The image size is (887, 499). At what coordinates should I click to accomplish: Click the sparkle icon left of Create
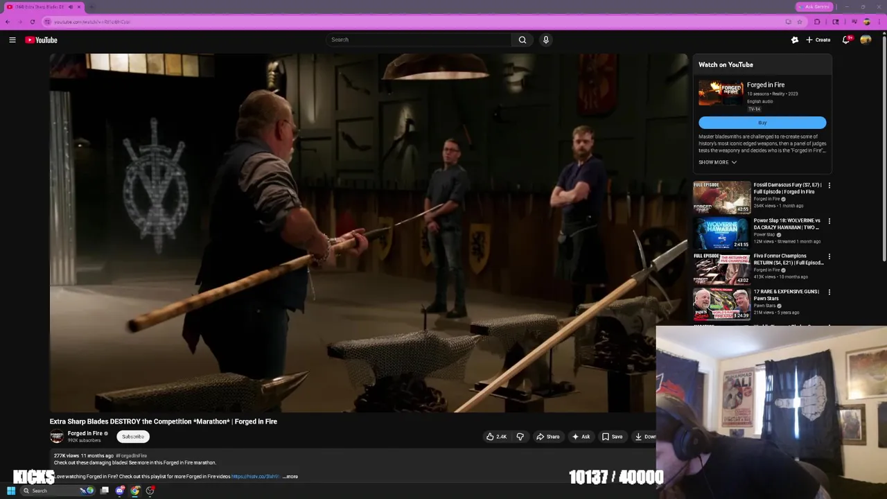(x=795, y=40)
